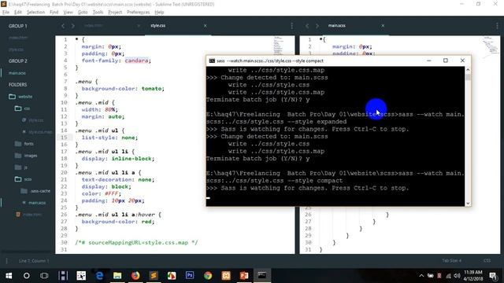Click line number 15 in the gutter
The height and width of the screenshot is (283, 504).
(x=64, y=138)
